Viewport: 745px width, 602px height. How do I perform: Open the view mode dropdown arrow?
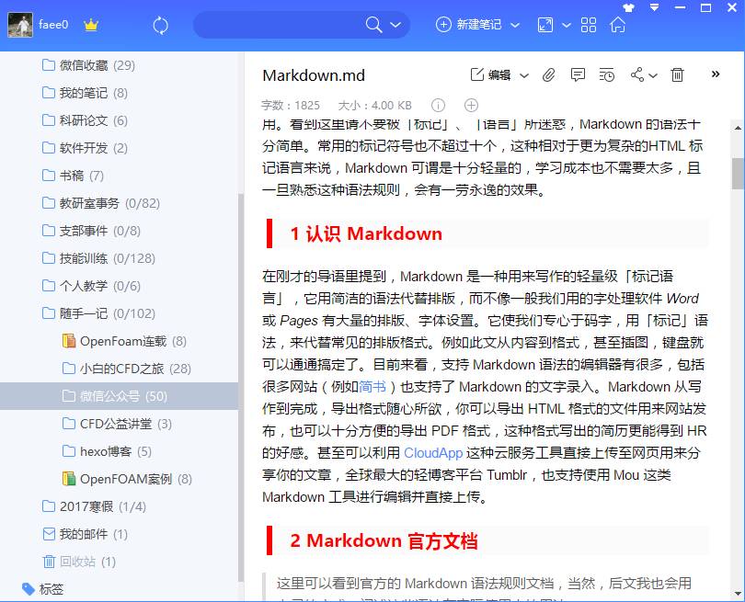point(567,25)
